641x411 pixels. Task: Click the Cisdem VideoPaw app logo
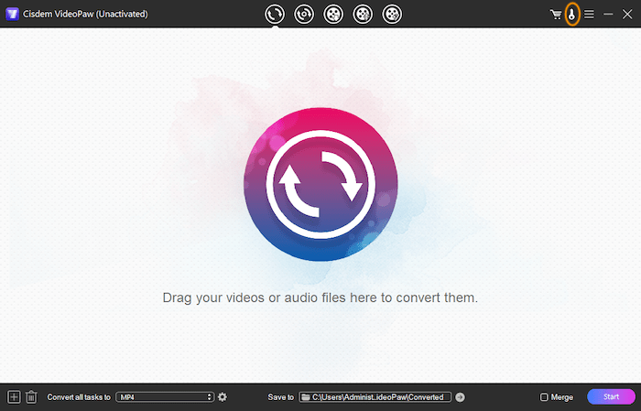tap(12, 15)
